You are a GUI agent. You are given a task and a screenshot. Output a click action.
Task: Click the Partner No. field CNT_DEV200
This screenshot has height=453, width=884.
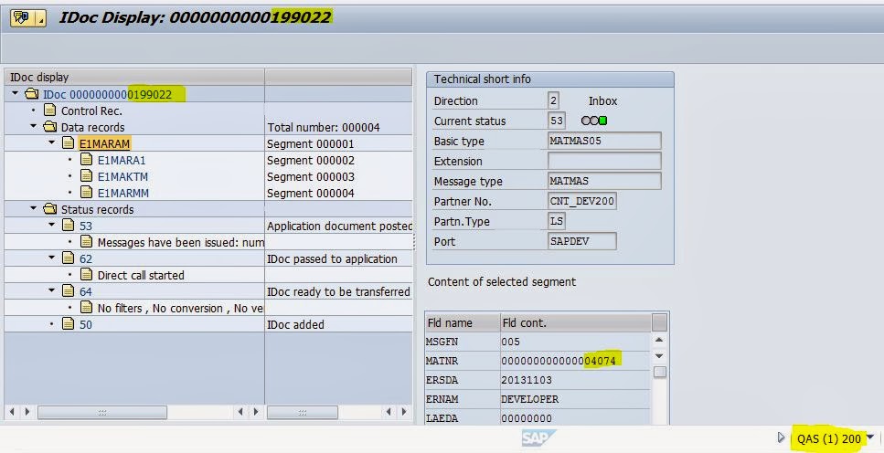click(581, 201)
